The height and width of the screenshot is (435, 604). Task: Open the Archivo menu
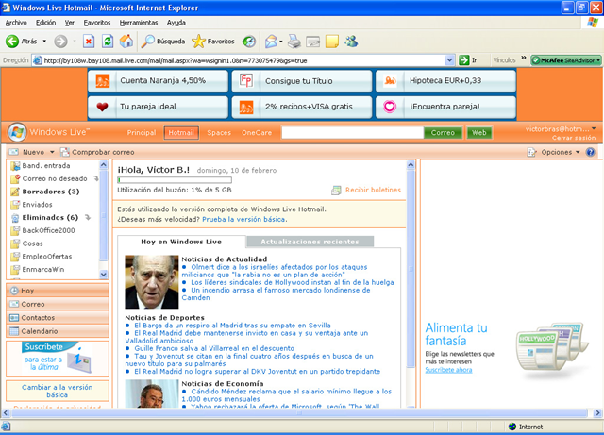[x=16, y=23]
